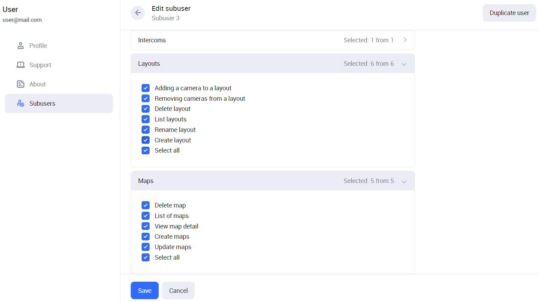Viewport: 539px width, 302px height.
Task: Click the About document icon
Action: pos(21,84)
